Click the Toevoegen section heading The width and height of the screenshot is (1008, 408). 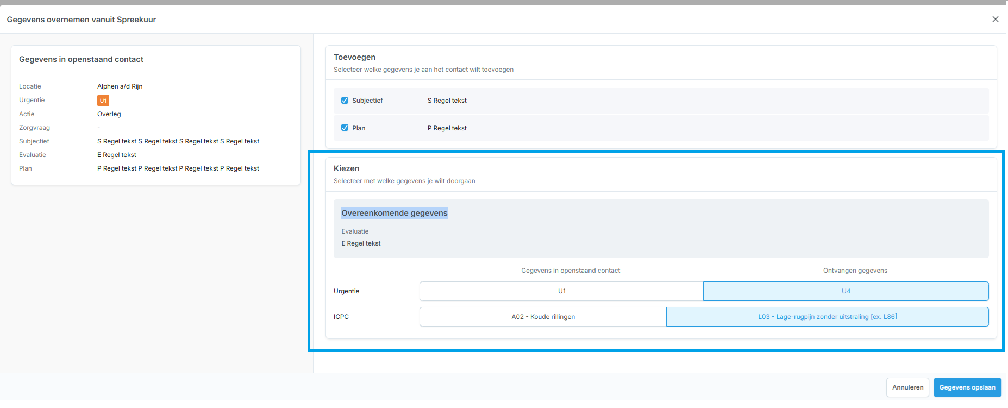coord(354,57)
